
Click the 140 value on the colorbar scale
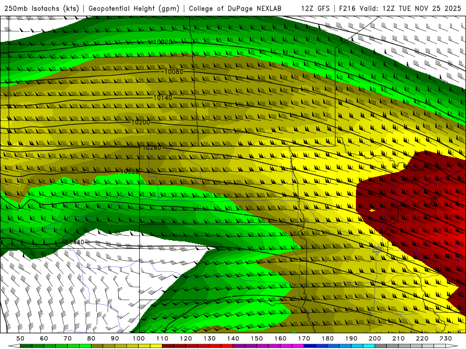click(233, 339)
